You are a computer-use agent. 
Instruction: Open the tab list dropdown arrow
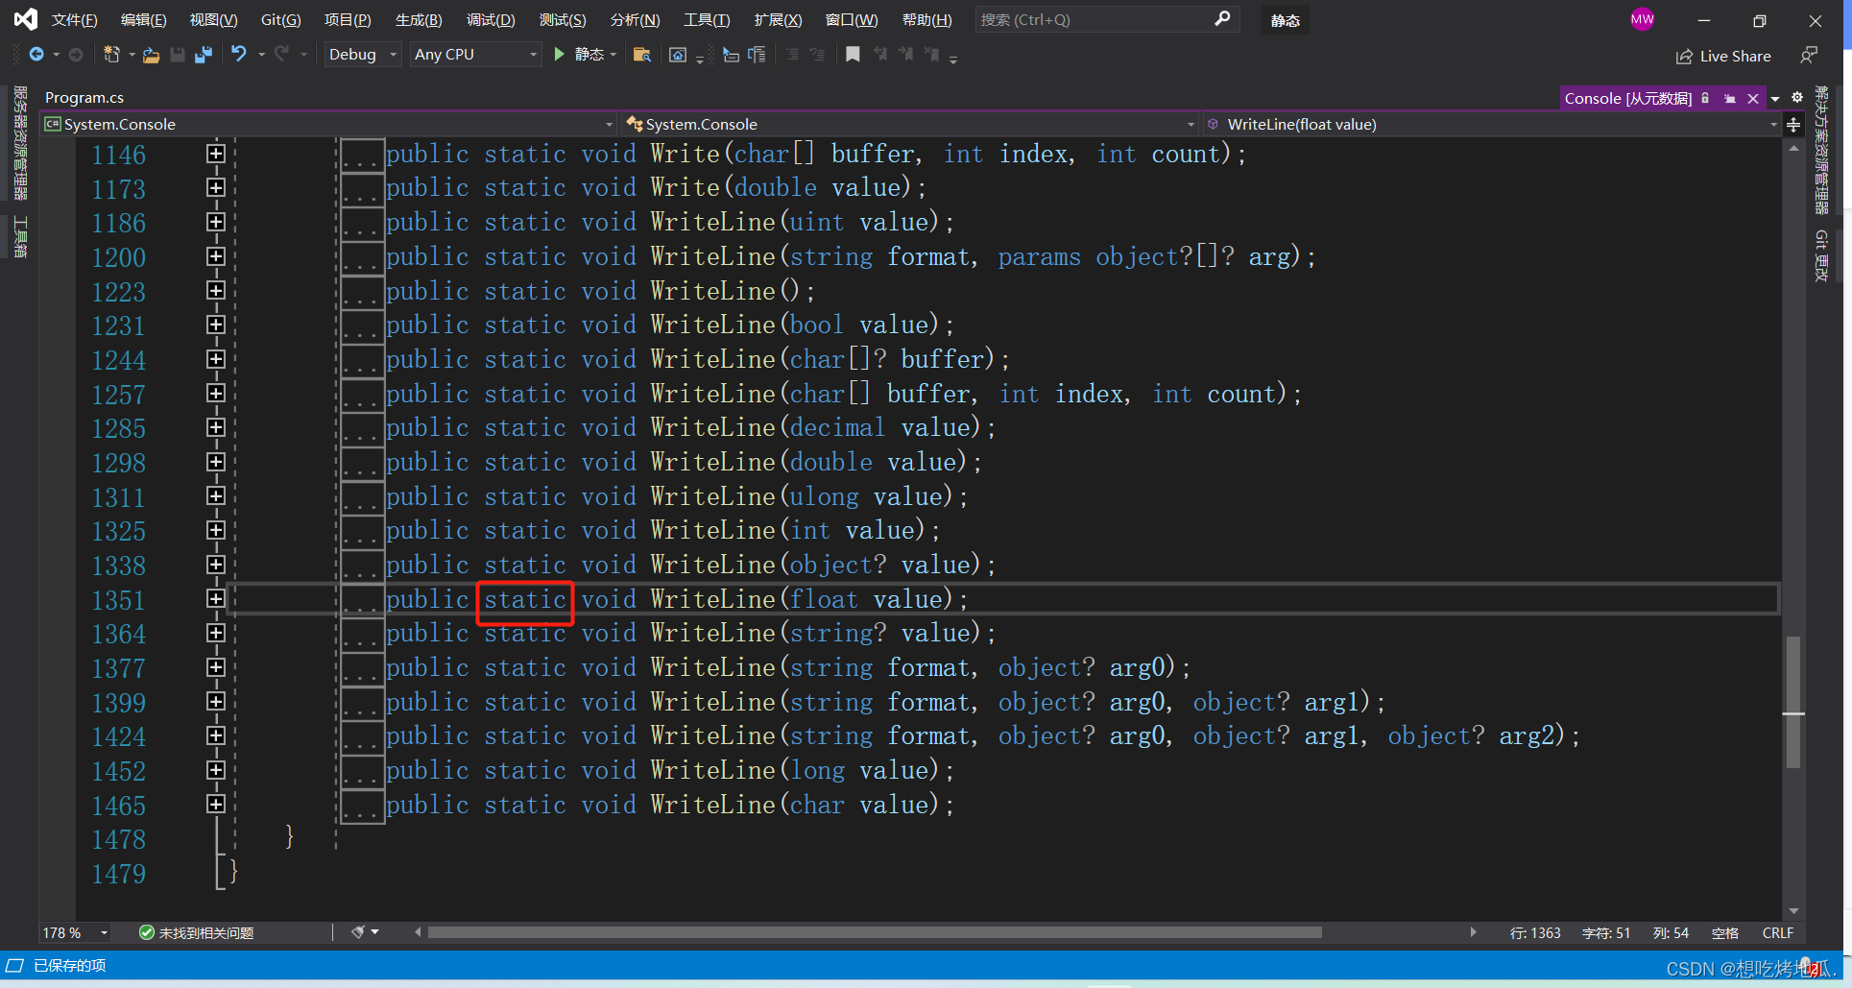1775,99
